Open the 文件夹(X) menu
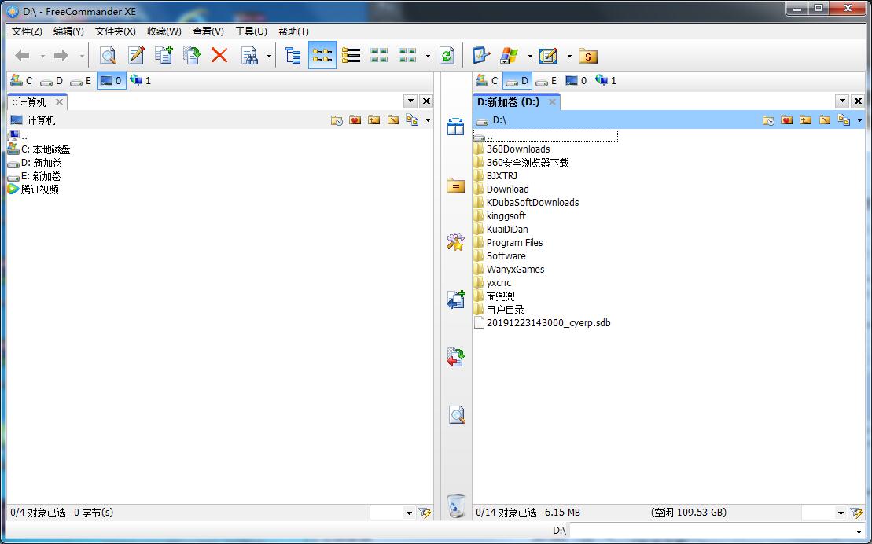This screenshot has width=872, height=544. (115, 31)
